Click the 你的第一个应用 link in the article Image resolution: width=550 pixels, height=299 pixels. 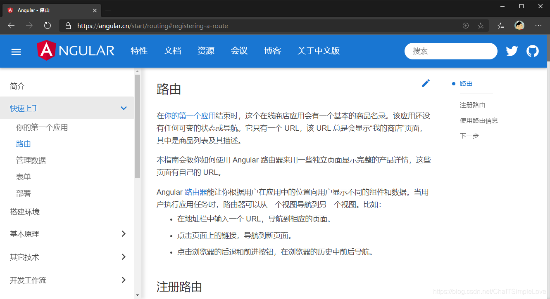click(190, 116)
